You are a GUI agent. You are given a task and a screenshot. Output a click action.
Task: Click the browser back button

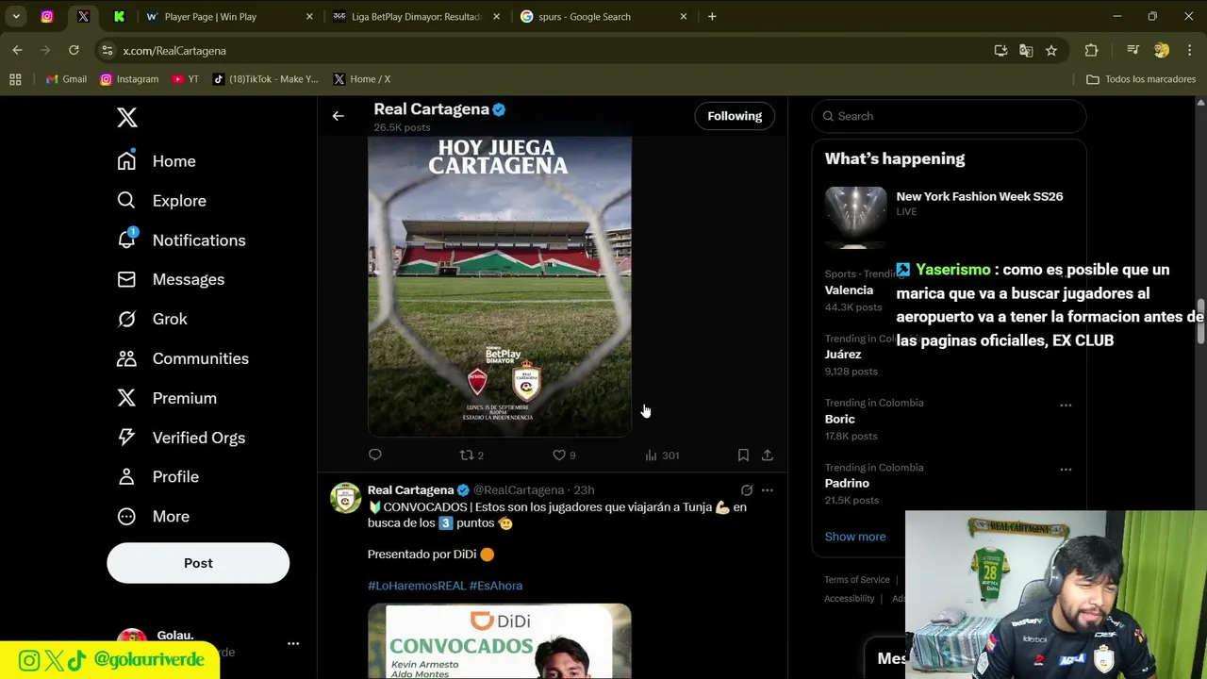click(x=17, y=50)
